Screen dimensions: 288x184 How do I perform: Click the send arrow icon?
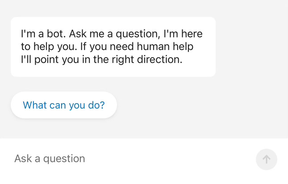[266, 159]
